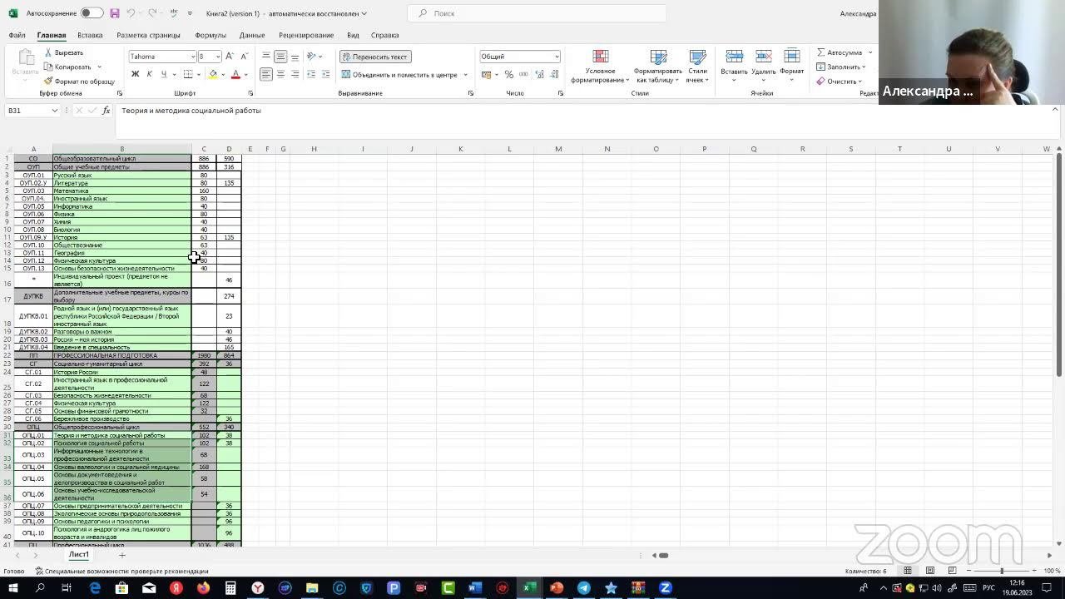Switch to the Data (Данные) tab
Viewport: 1065px width, 599px height.
pyautogui.click(x=252, y=35)
